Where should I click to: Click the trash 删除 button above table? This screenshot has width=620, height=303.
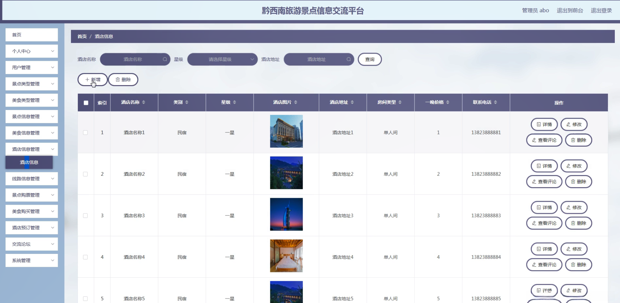click(123, 80)
